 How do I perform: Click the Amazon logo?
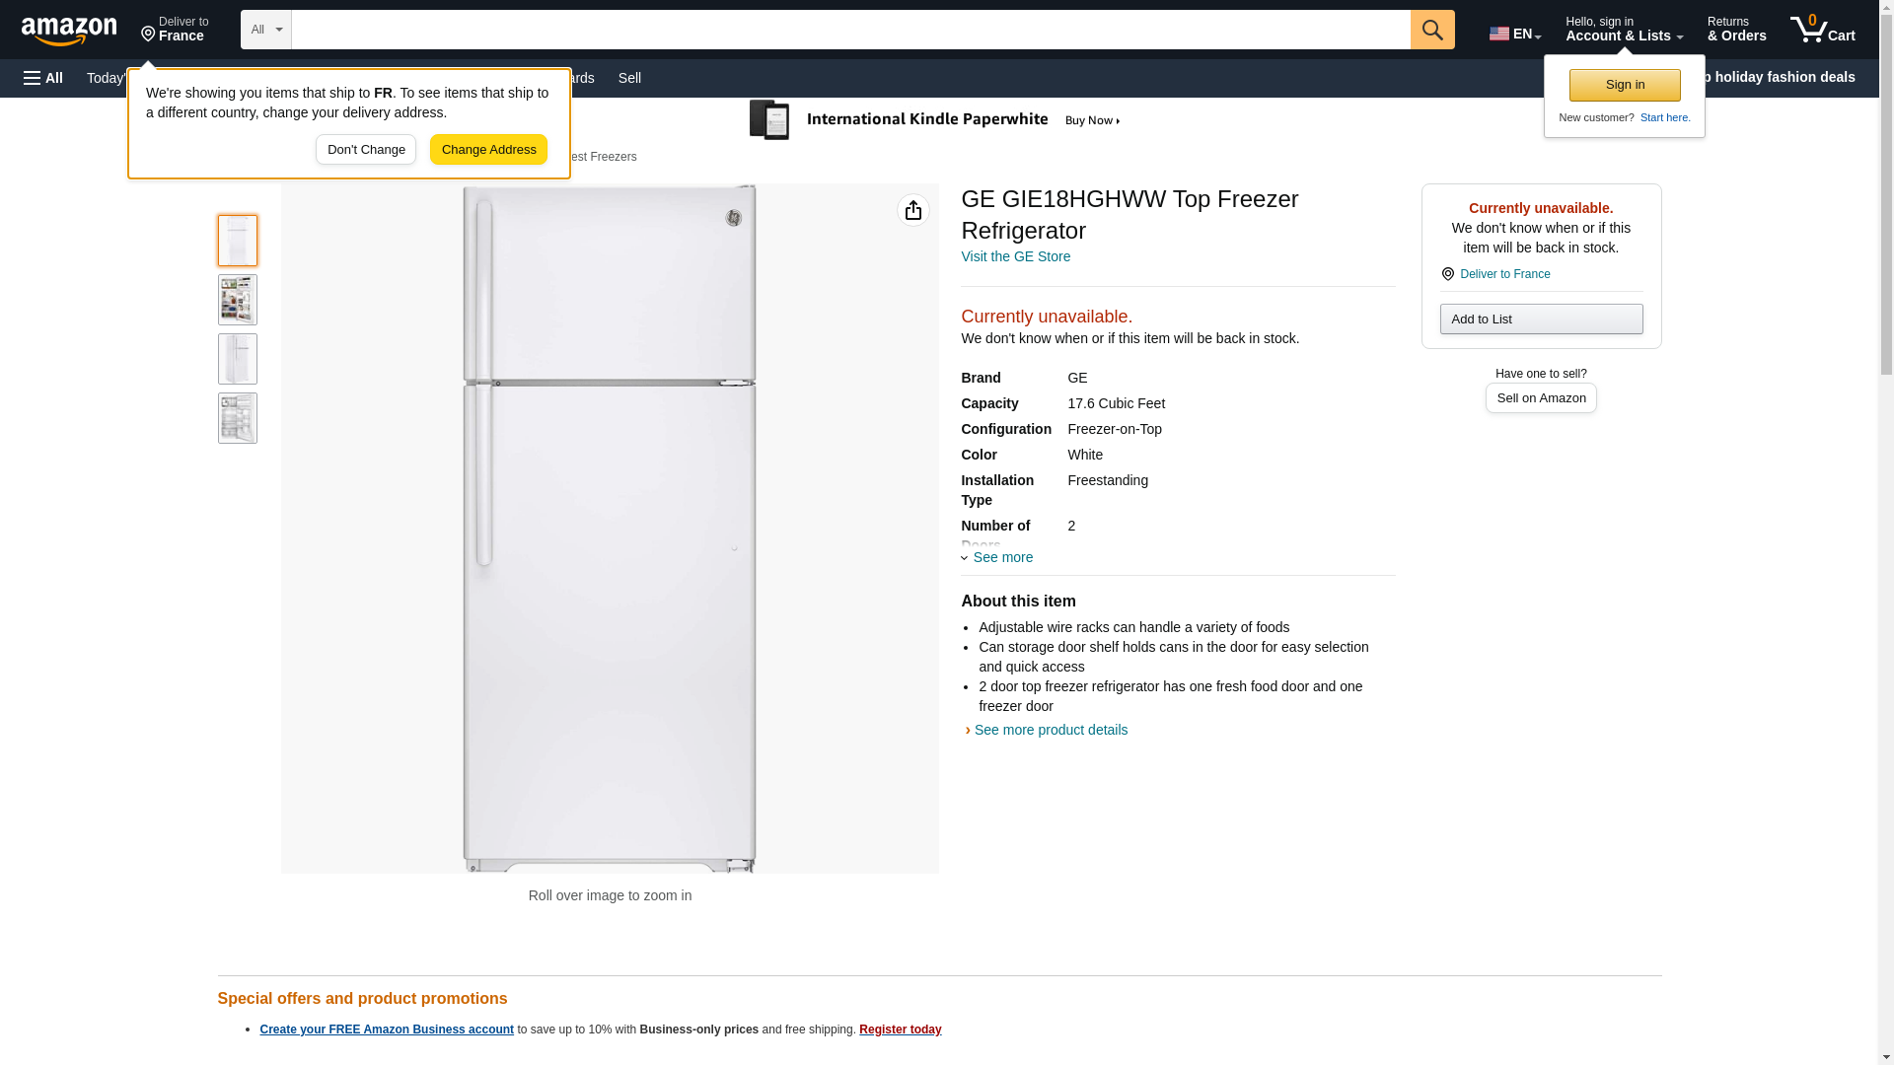coord(69,31)
